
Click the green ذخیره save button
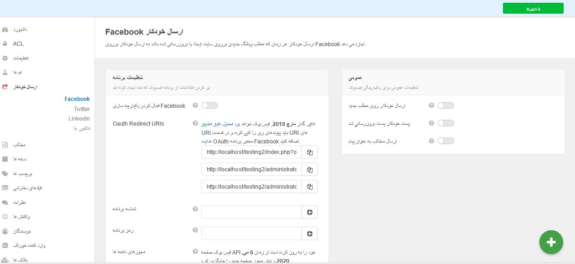(x=533, y=8)
